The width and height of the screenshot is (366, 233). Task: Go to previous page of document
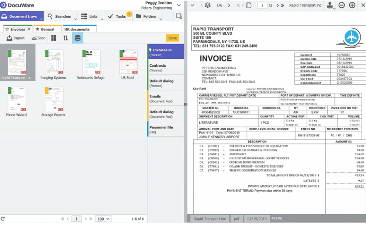[x=243, y=5]
